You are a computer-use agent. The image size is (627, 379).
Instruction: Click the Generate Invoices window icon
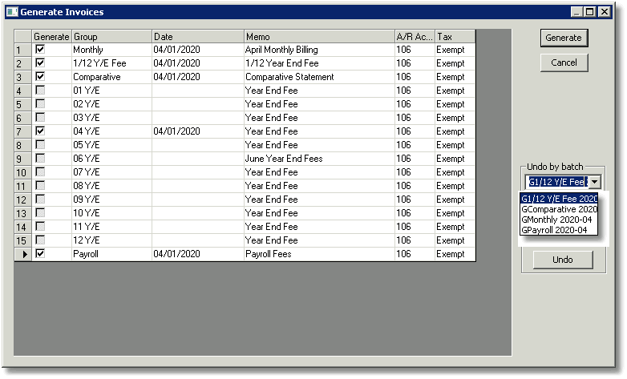tap(12, 11)
